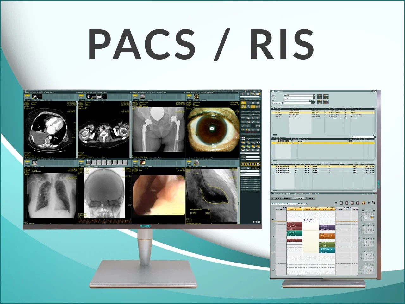Click the trash delete icon in the viewer toolbar
405x304 pixels.
(258, 130)
